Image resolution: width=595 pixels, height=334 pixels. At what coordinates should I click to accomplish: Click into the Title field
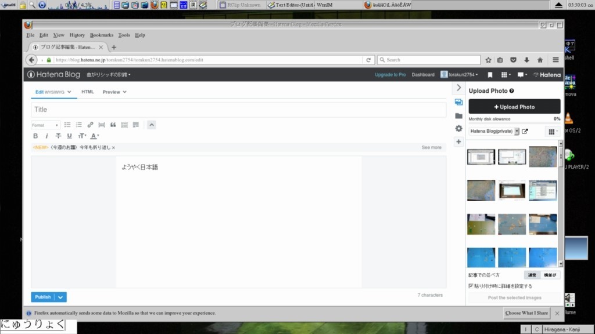239,110
